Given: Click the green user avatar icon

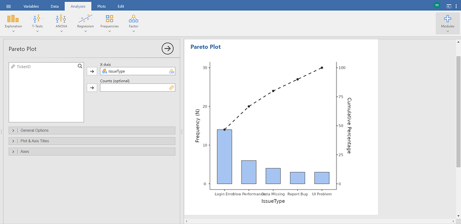Looking at the screenshot, I should [437, 5].
